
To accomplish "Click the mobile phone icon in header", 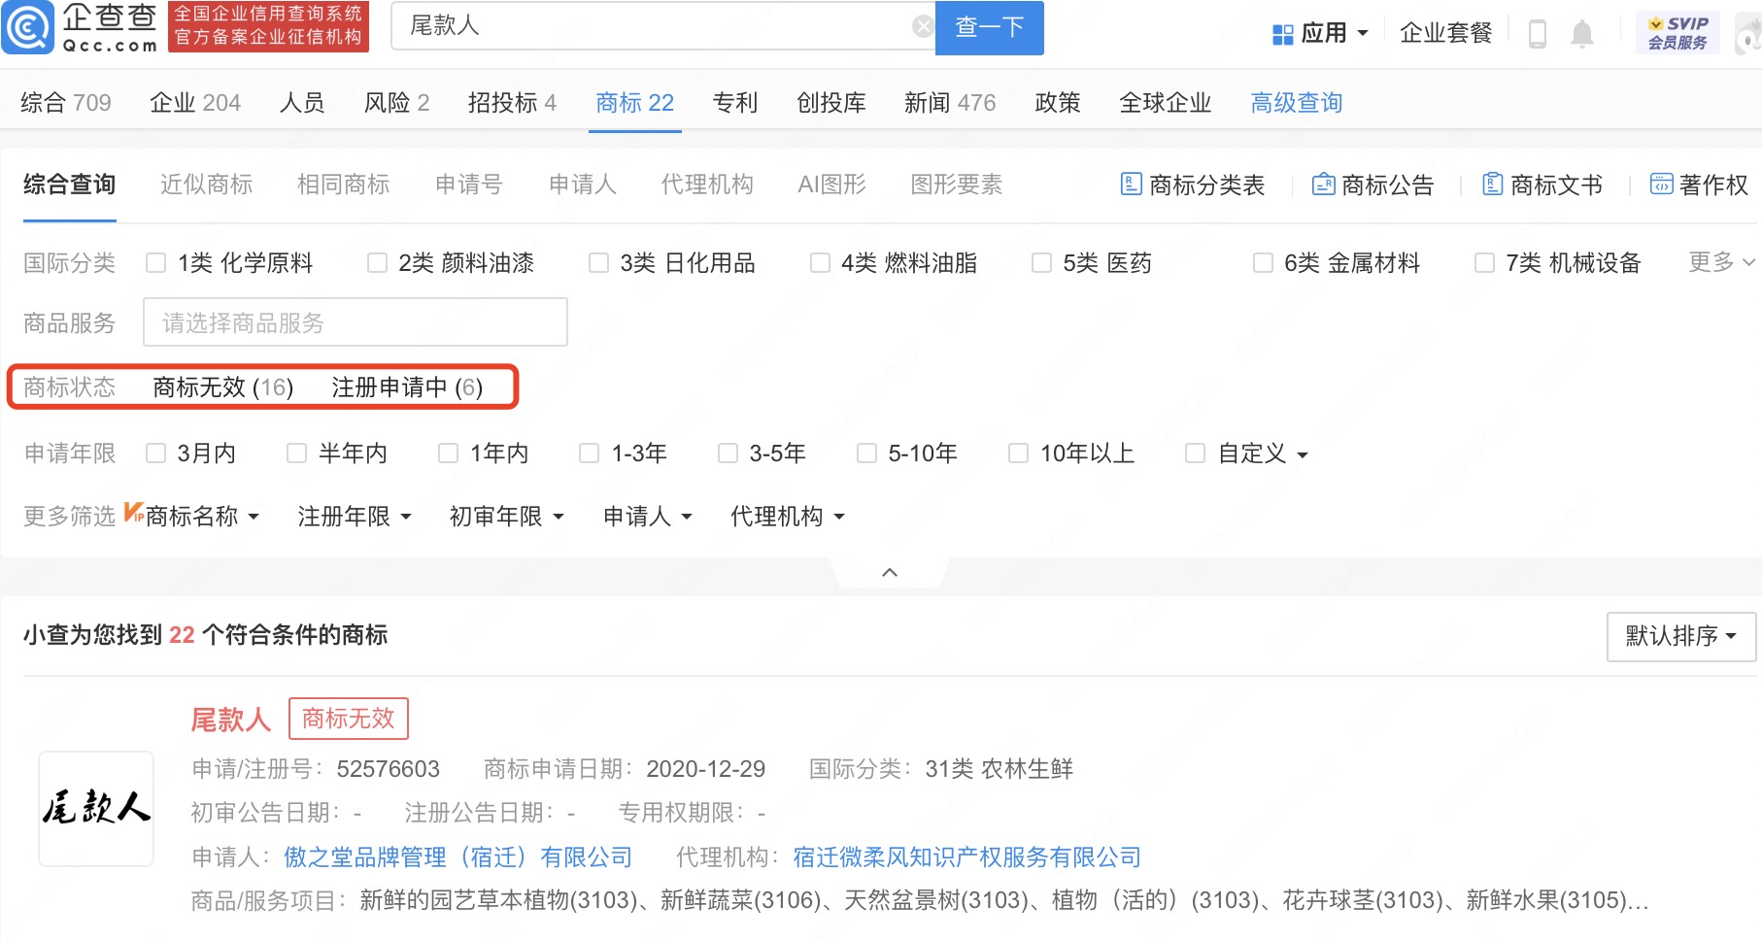I will tap(1538, 31).
